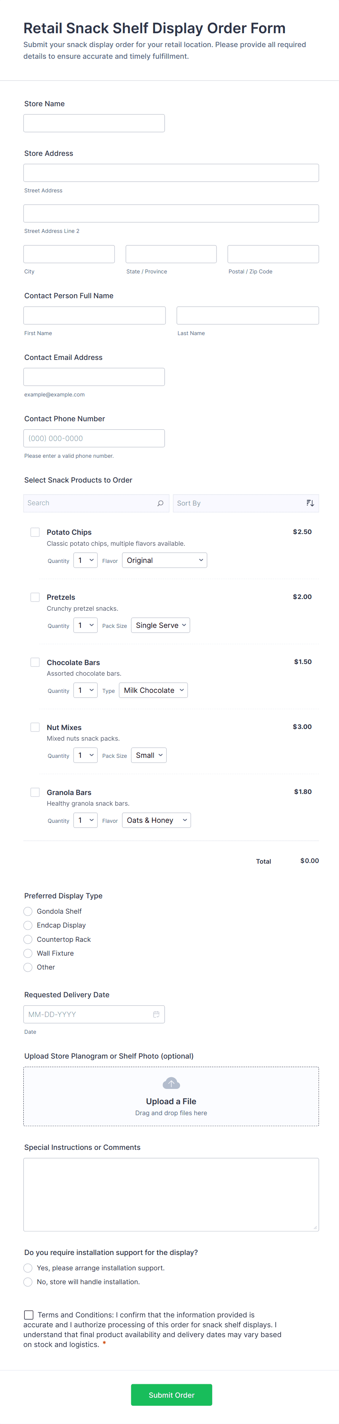Click the cloud upload icon
Image resolution: width=339 pixels, height=1424 pixels.
pos(171,1083)
